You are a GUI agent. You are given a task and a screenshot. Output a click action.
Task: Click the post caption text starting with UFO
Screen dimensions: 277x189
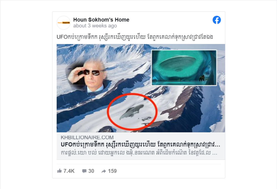click(x=135, y=37)
